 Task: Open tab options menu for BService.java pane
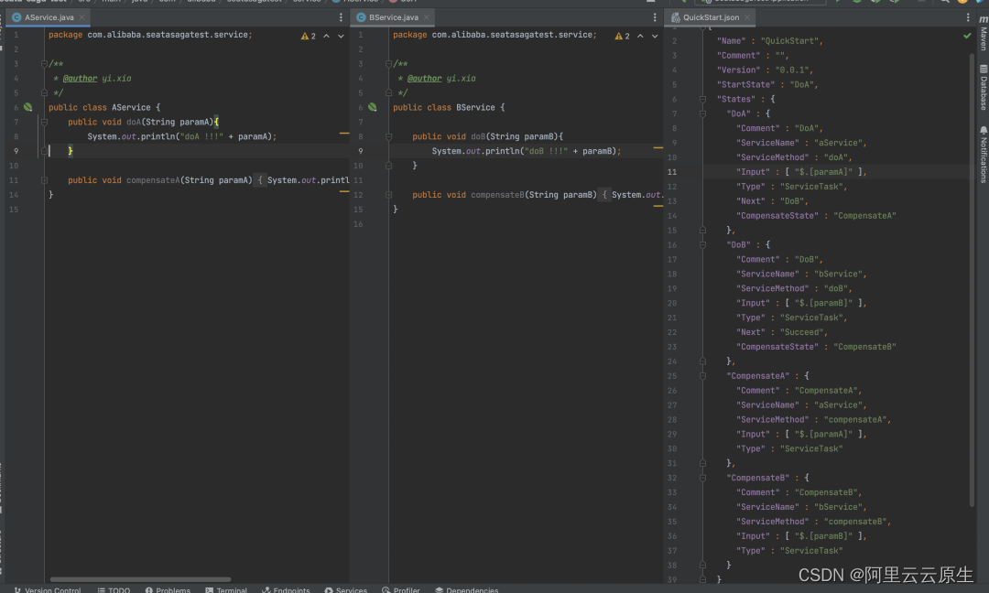655,17
